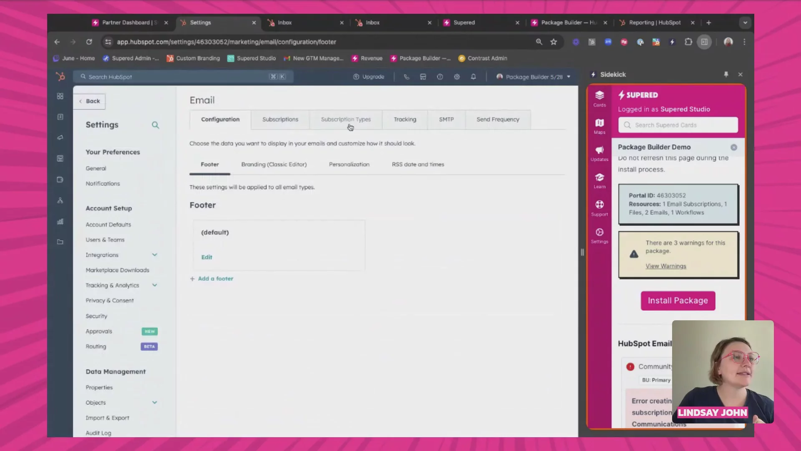Open the Package Builder 5/28 account dropdown
This screenshot has width=801, height=451.
534,77
